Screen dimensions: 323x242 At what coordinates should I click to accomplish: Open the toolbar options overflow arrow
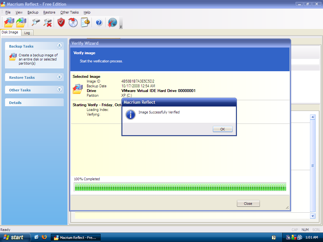click(x=121, y=27)
